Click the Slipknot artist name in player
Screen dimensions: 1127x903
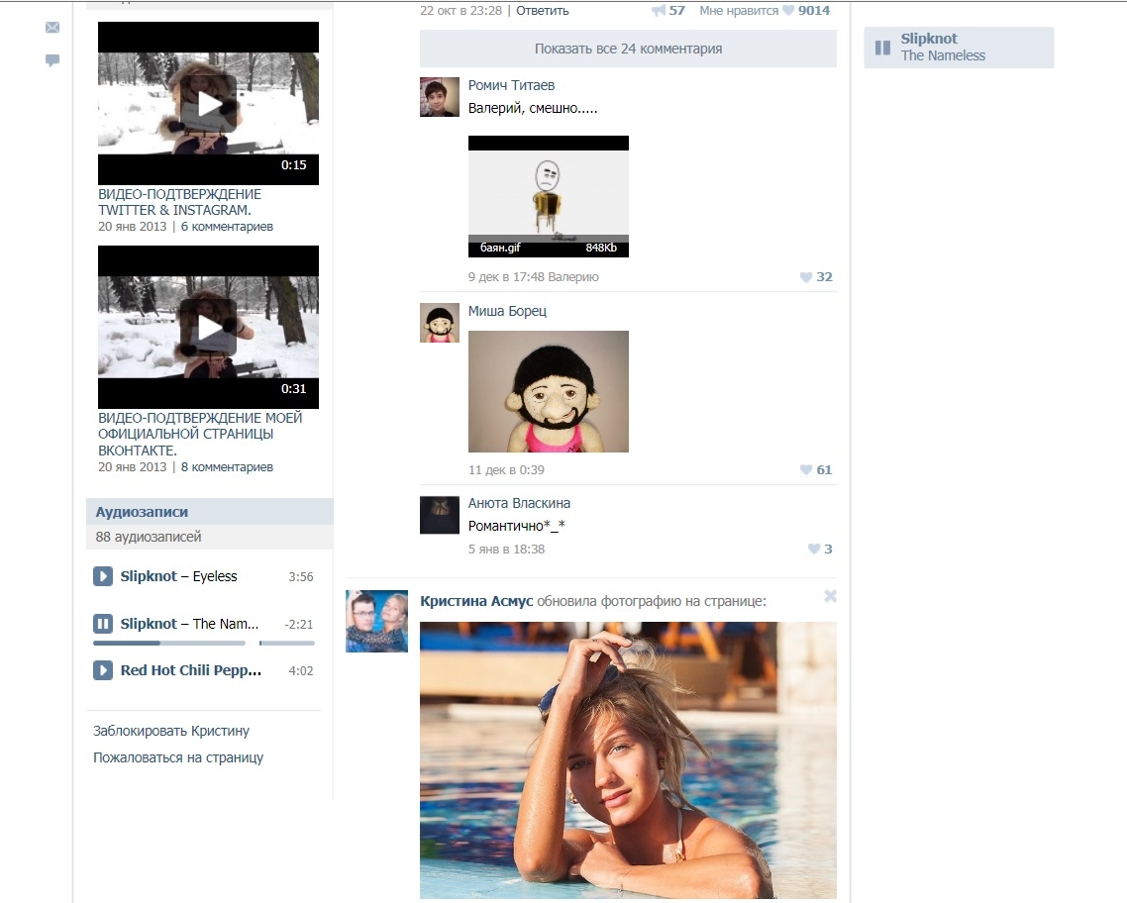[929, 39]
